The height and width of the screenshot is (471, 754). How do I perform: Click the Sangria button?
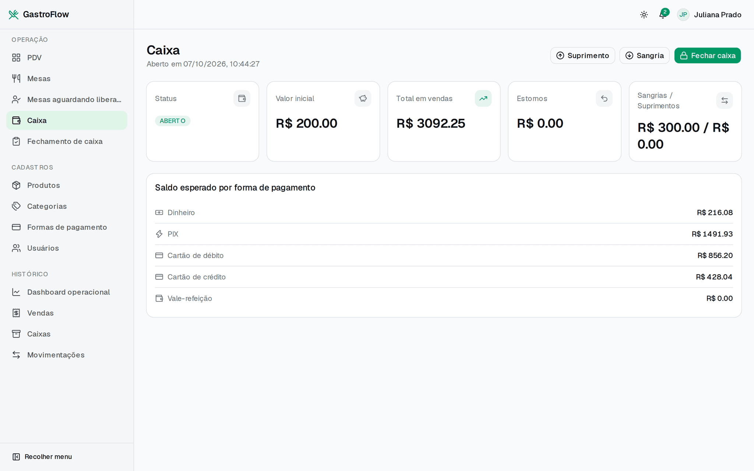point(644,56)
